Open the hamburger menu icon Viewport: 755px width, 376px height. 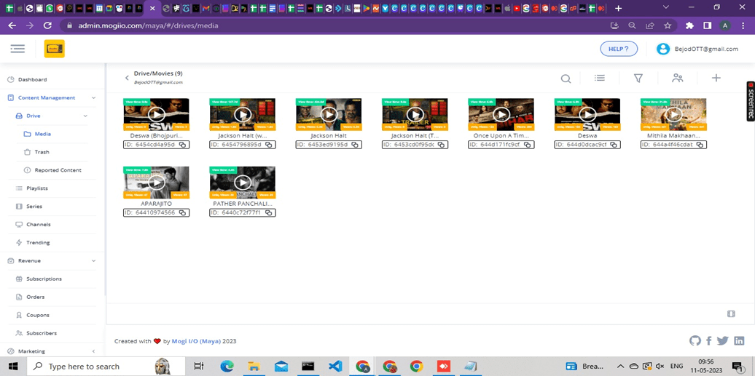[x=17, y=49]
